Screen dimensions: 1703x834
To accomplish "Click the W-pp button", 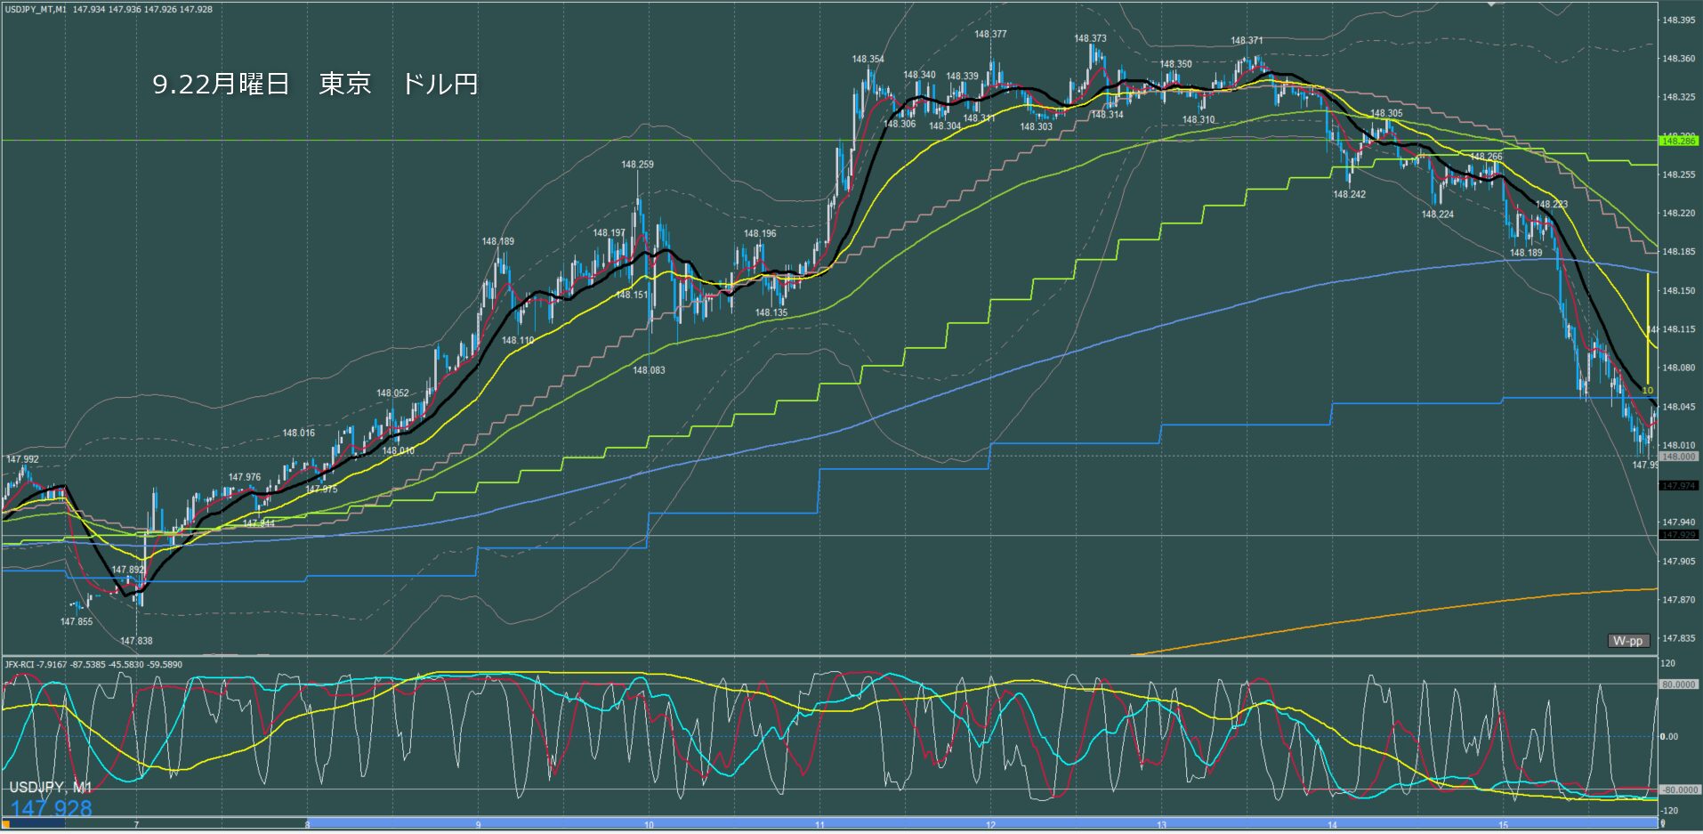I will point(1628,641).
